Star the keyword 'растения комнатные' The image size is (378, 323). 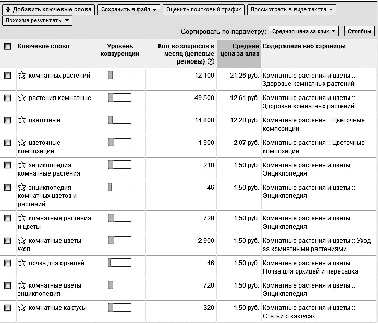[x=22, y=98]
